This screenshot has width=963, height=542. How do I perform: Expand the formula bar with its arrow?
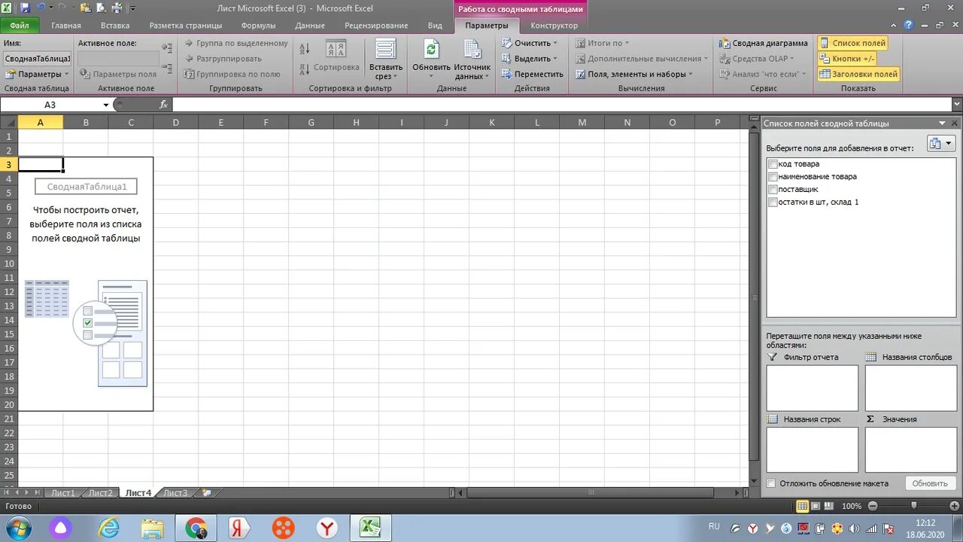[x=956, y=105]
